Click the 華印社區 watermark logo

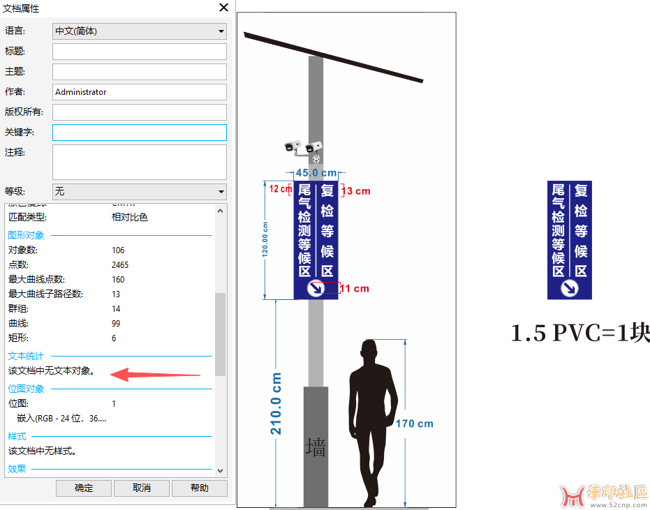pyautogui.click(x=605, y=495)
